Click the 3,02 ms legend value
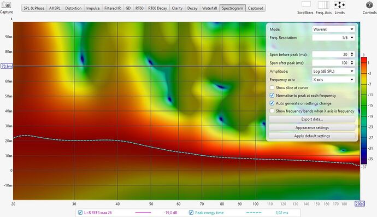 (282, 213)
